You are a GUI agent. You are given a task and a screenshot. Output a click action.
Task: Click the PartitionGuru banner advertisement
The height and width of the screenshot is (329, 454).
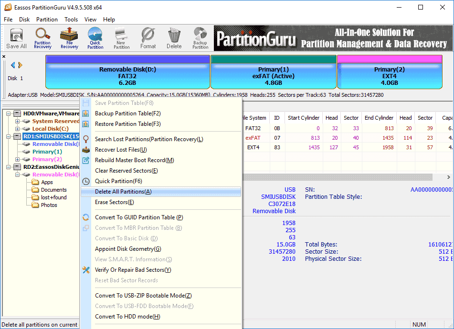tap(333, 38)
